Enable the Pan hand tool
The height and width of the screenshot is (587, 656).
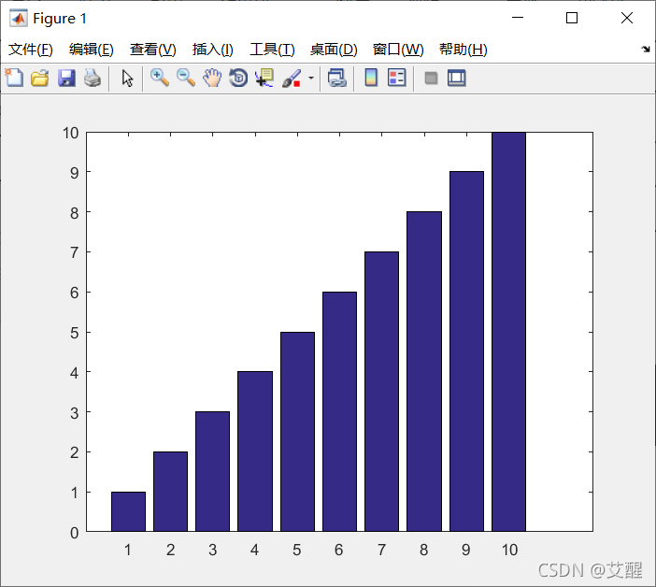click(212, 78)
